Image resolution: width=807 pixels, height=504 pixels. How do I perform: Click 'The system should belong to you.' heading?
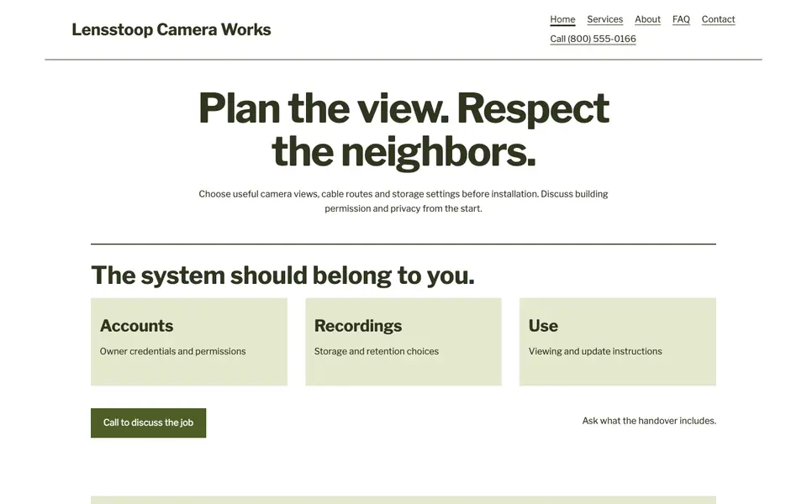(x=282, y=276)
